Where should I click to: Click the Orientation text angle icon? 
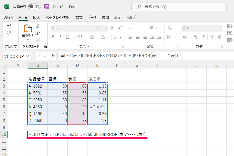152,28
